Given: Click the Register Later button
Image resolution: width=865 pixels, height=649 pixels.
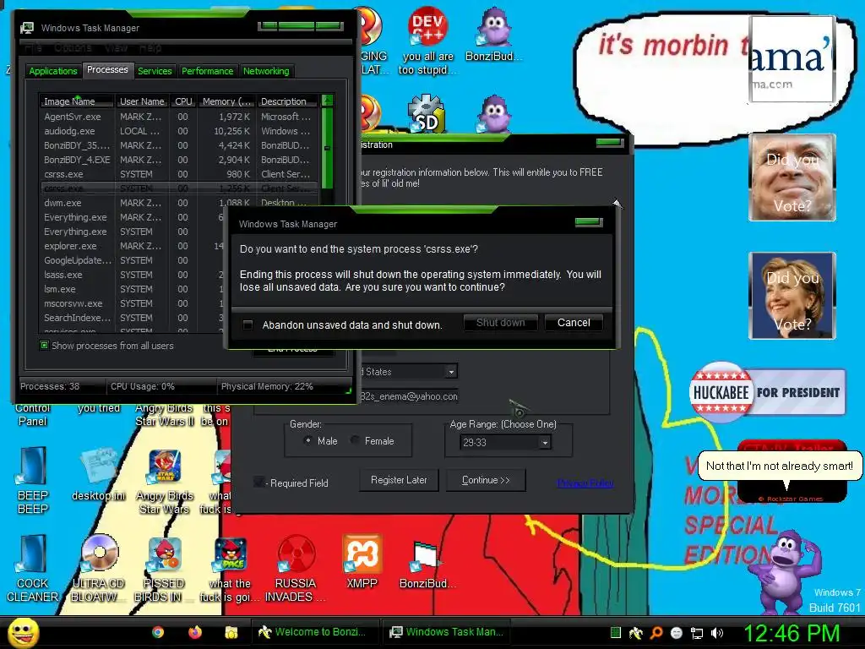Looking at the screenshot, I should tap(399, 480).
